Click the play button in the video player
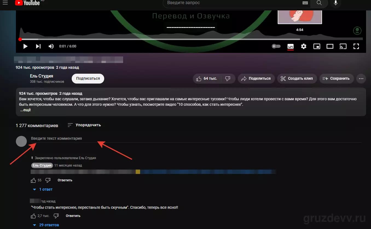This screenshot has width=371, height=229. click(x=25, y=46)
